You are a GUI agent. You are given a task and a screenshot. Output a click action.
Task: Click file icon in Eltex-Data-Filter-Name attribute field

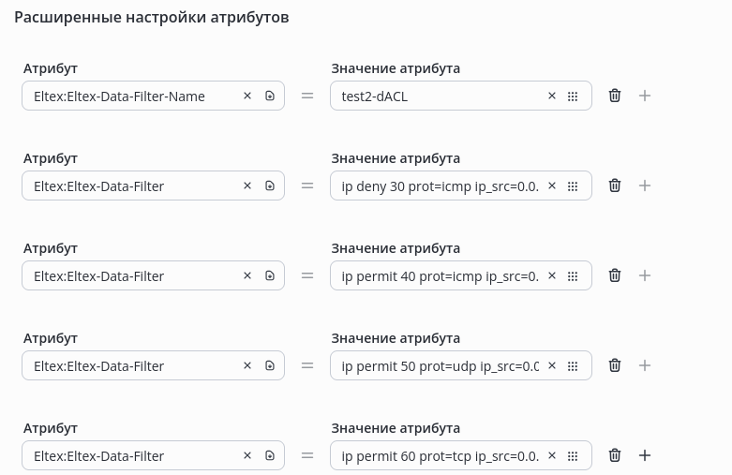(x=270, y=96)
